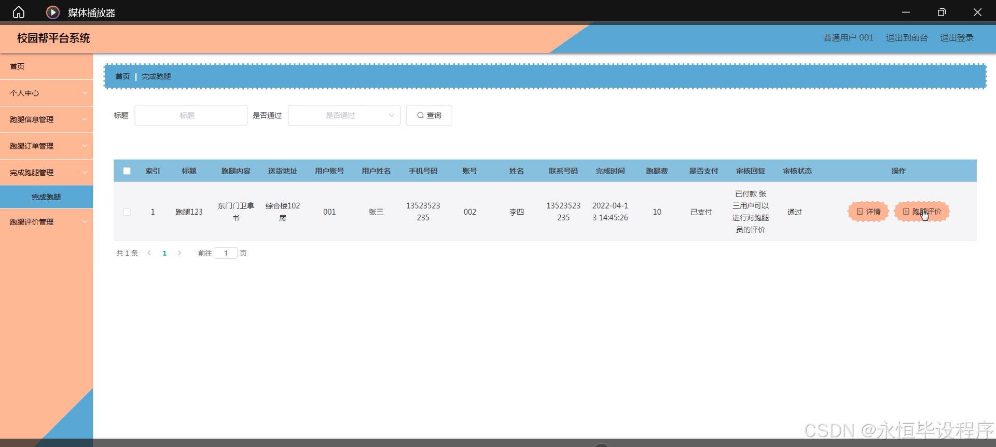The image size is (996, 447).
Task: Open the 首页 sidebar item
Action: [x=47, y=66]
